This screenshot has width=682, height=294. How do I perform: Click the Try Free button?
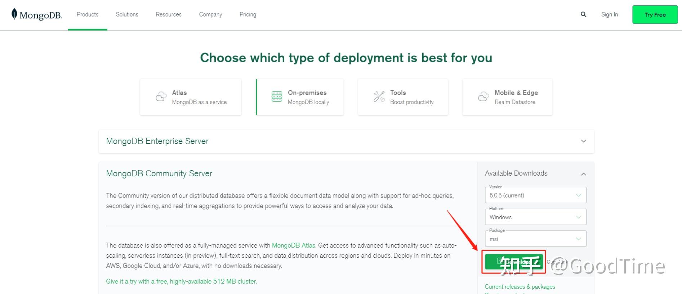[x=655, y=15]
